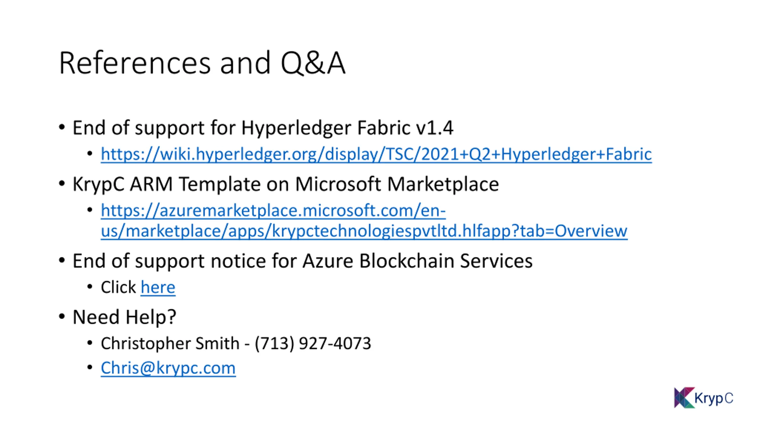Click the word "Click" before here
Image resolution: width=760 pixels, height=427 pixels.
pyautogui.click(x=118, y=287)
